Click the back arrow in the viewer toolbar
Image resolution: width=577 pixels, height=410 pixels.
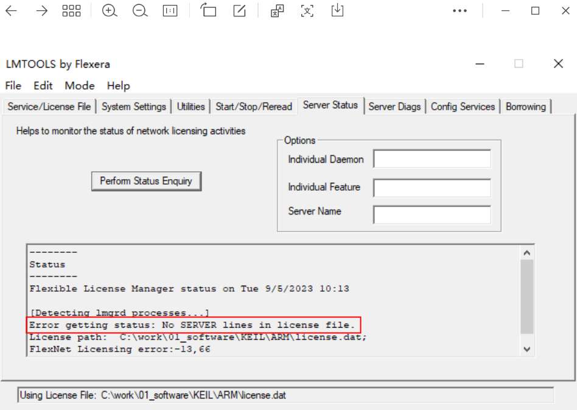(11, 11)
